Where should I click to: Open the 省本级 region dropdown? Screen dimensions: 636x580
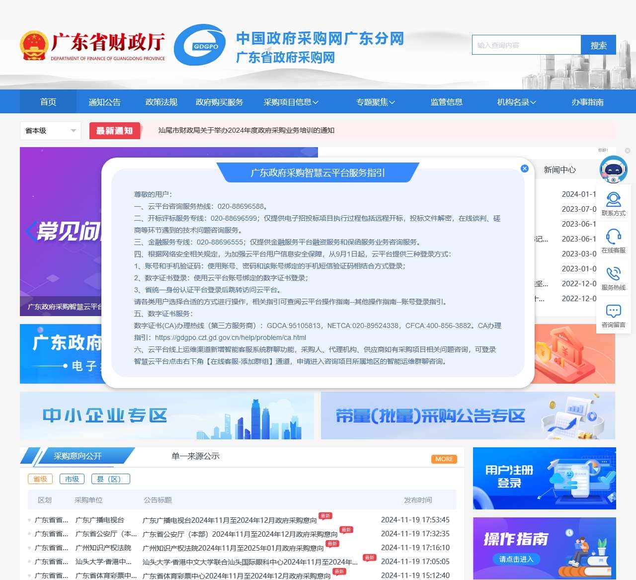pyautogui.click(x=51, y=131)
